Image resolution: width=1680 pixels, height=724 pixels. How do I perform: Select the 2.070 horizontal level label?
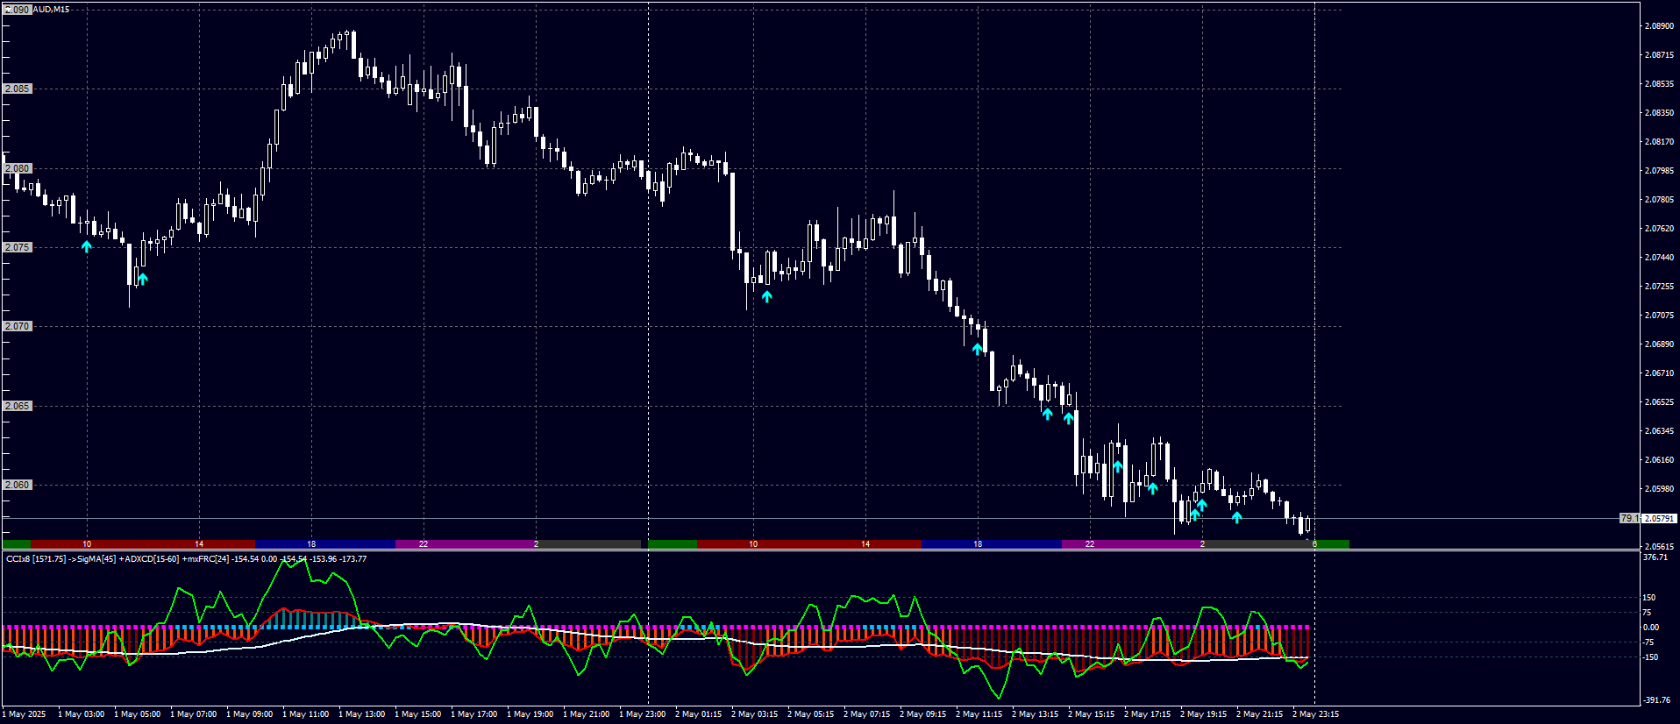[18, 326]
